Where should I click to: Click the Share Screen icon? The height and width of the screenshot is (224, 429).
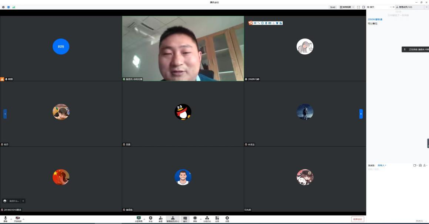point(139,218)
